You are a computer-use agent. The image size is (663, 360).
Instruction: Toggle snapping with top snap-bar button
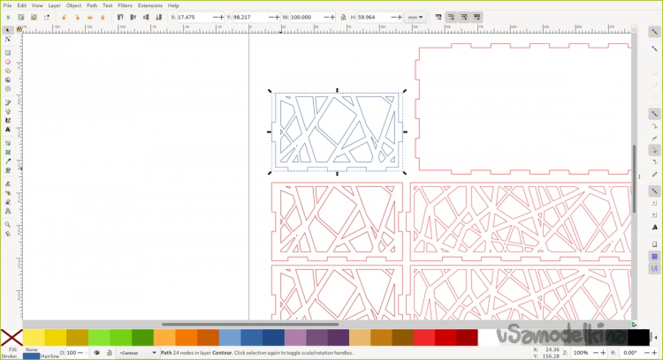tap(655, 32)
